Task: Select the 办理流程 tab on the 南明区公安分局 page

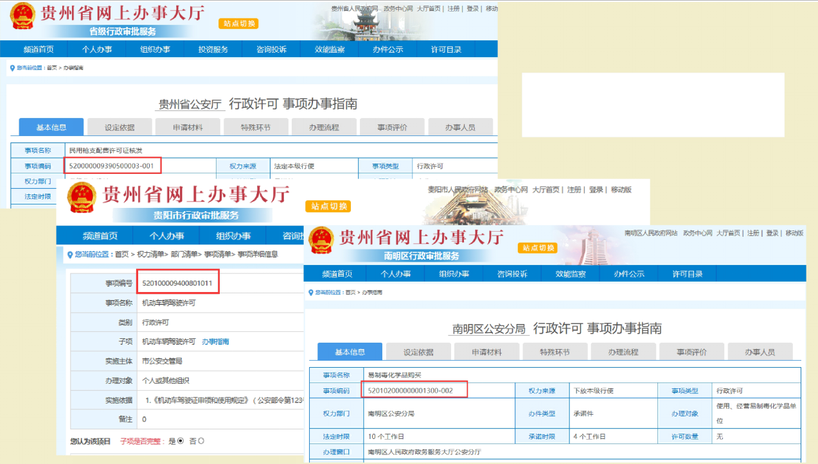Action: tap(623, 352)
